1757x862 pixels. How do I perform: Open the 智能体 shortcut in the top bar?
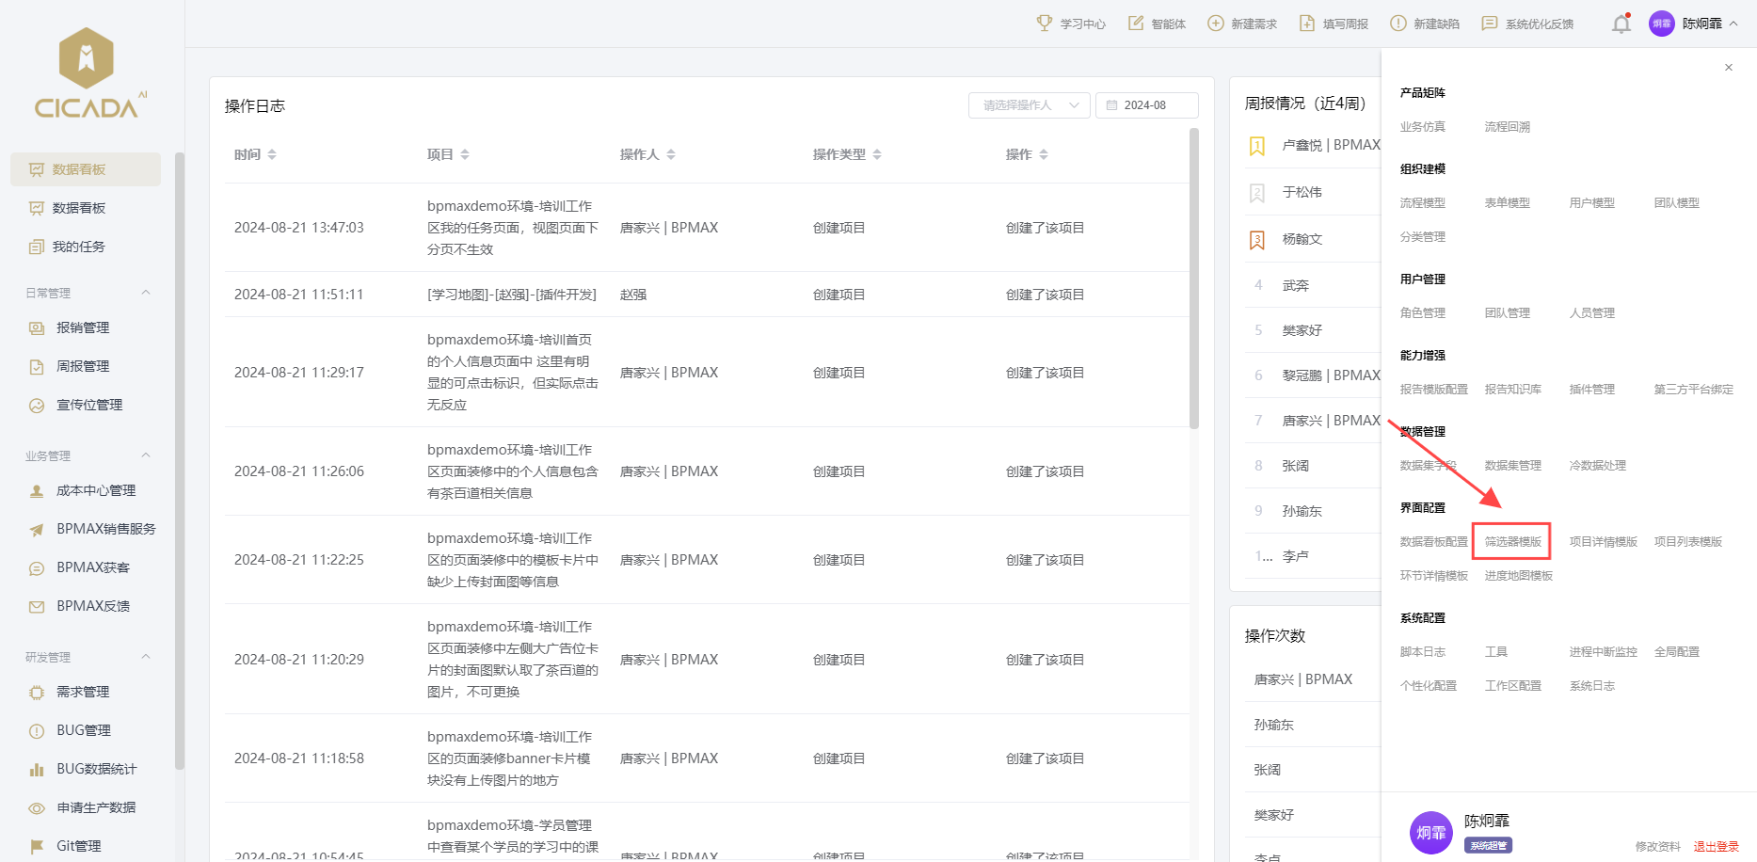1157,24
